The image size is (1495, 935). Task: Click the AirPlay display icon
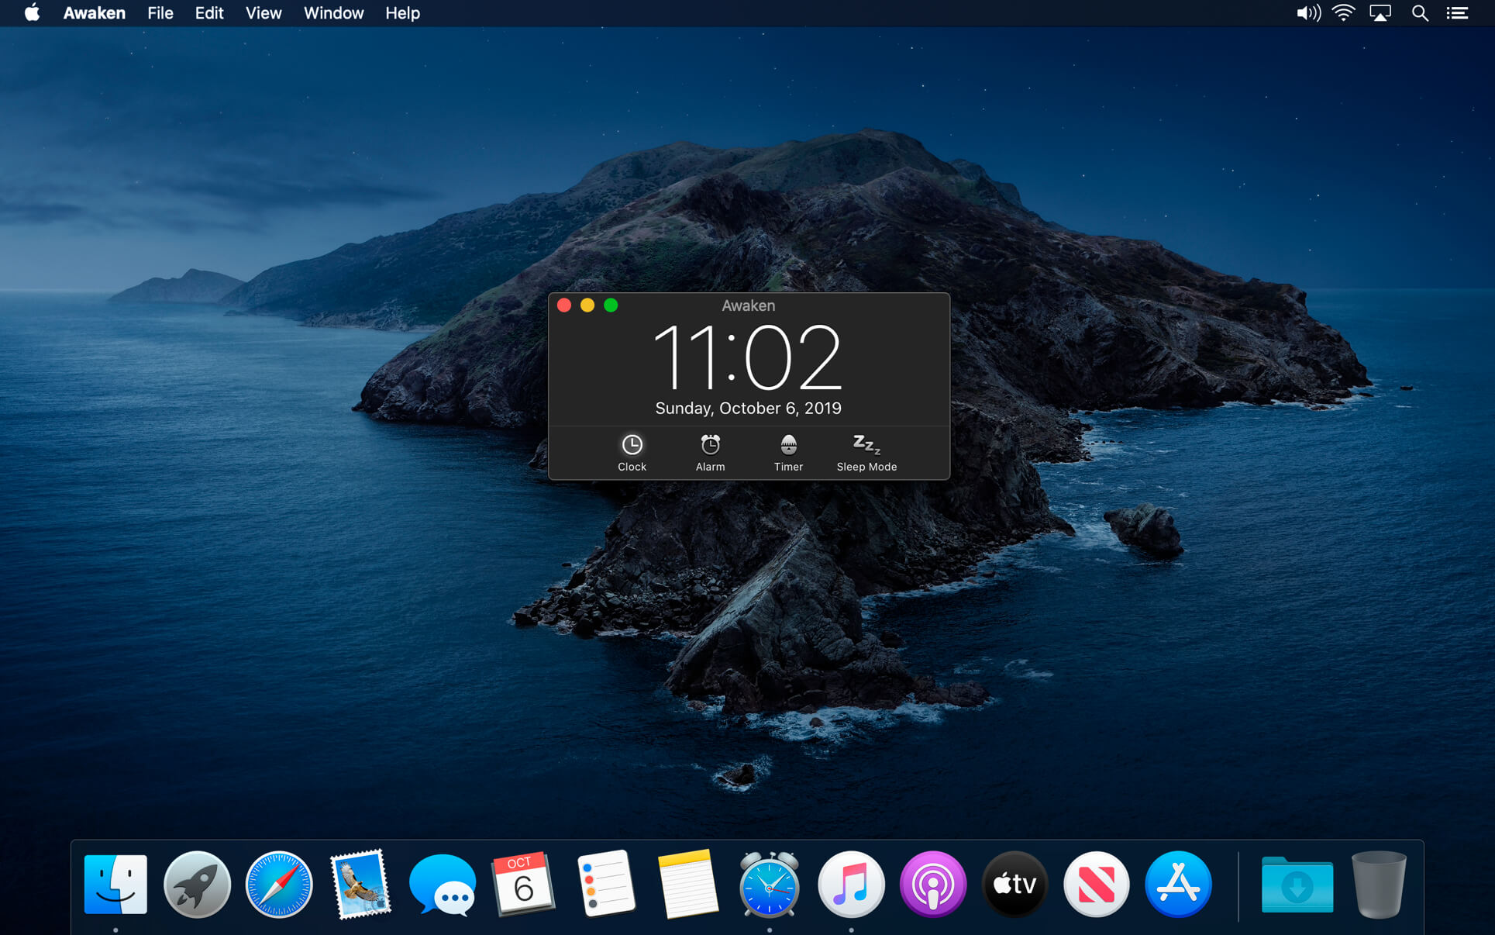[x=1380, y=13]
